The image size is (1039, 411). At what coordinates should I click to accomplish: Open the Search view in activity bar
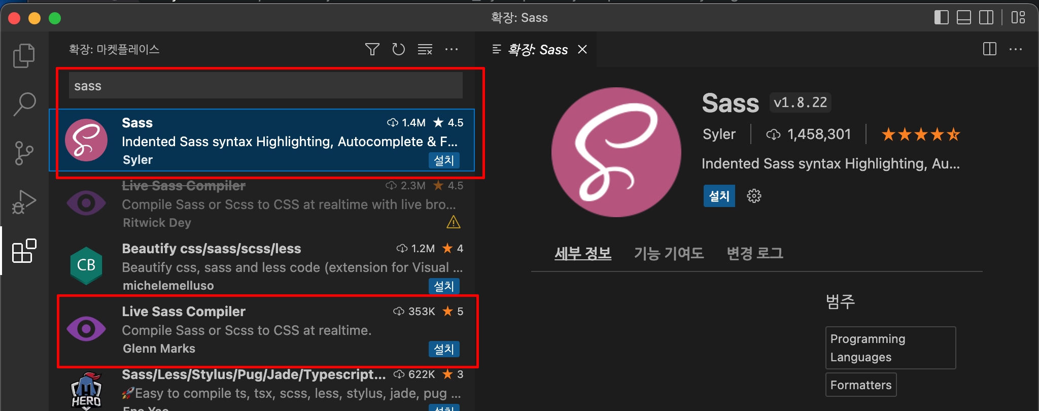point(24,104)
